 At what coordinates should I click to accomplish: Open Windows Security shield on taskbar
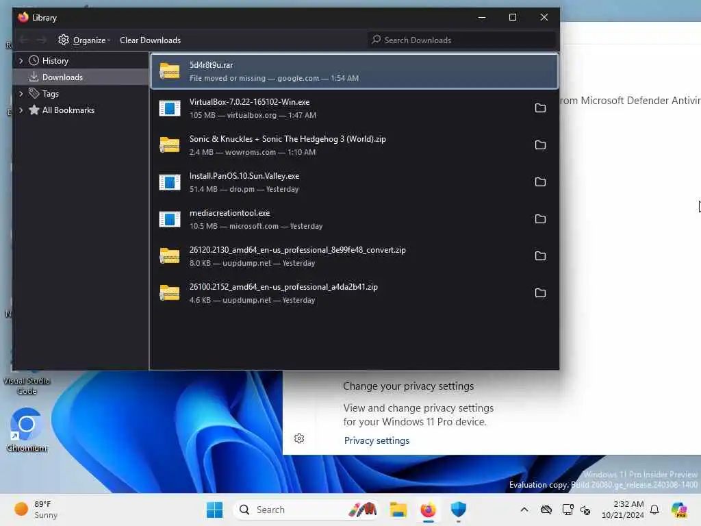[458, 510]
